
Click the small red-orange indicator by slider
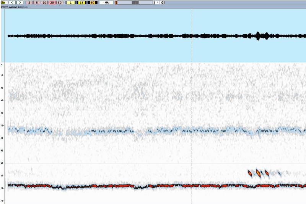116,2
